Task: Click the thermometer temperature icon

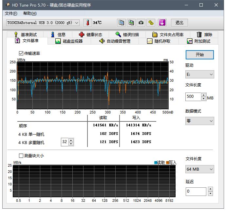Action: point(88,23)
